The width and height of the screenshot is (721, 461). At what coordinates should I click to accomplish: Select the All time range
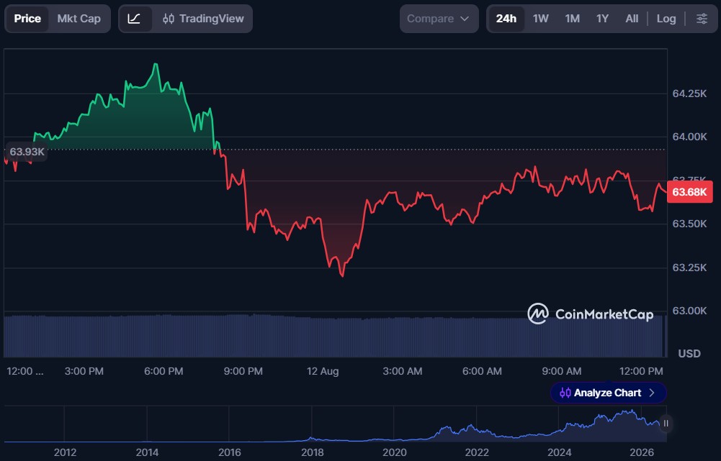tap(632, 19)
